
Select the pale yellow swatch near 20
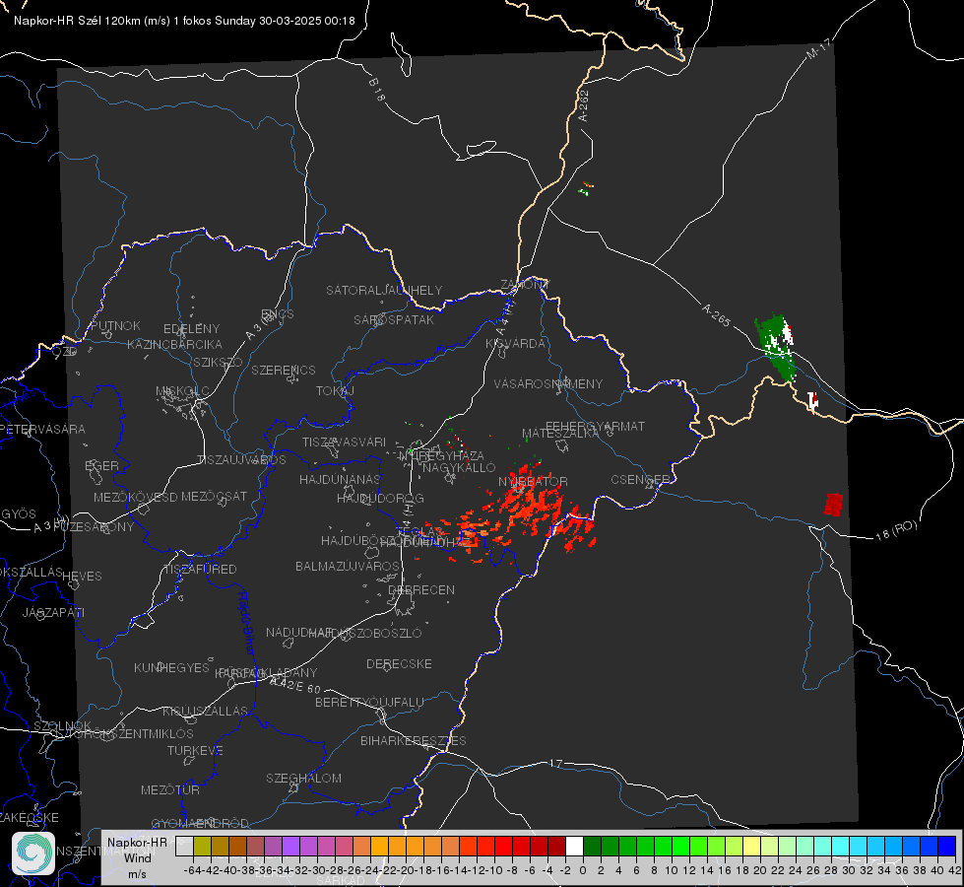pos(751,846)
